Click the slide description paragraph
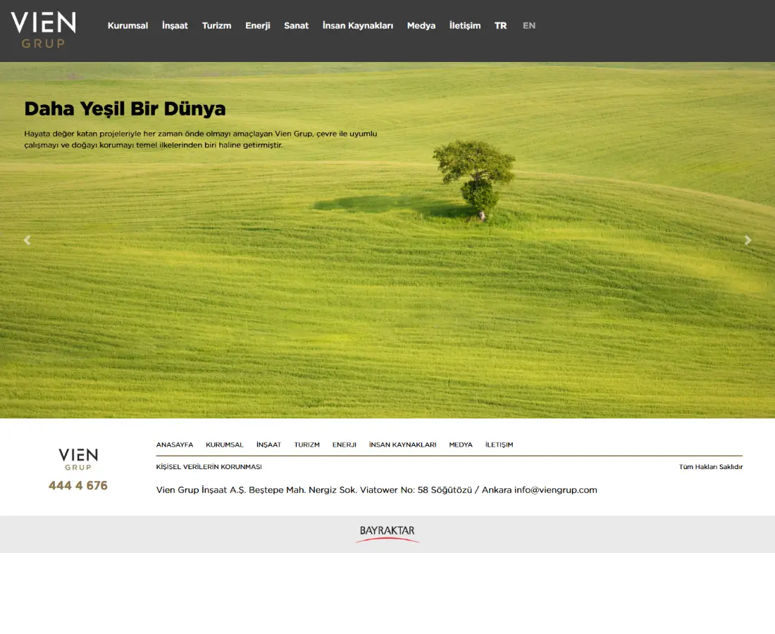The height and width of the screenshot is (634, 775). (201, 139)
